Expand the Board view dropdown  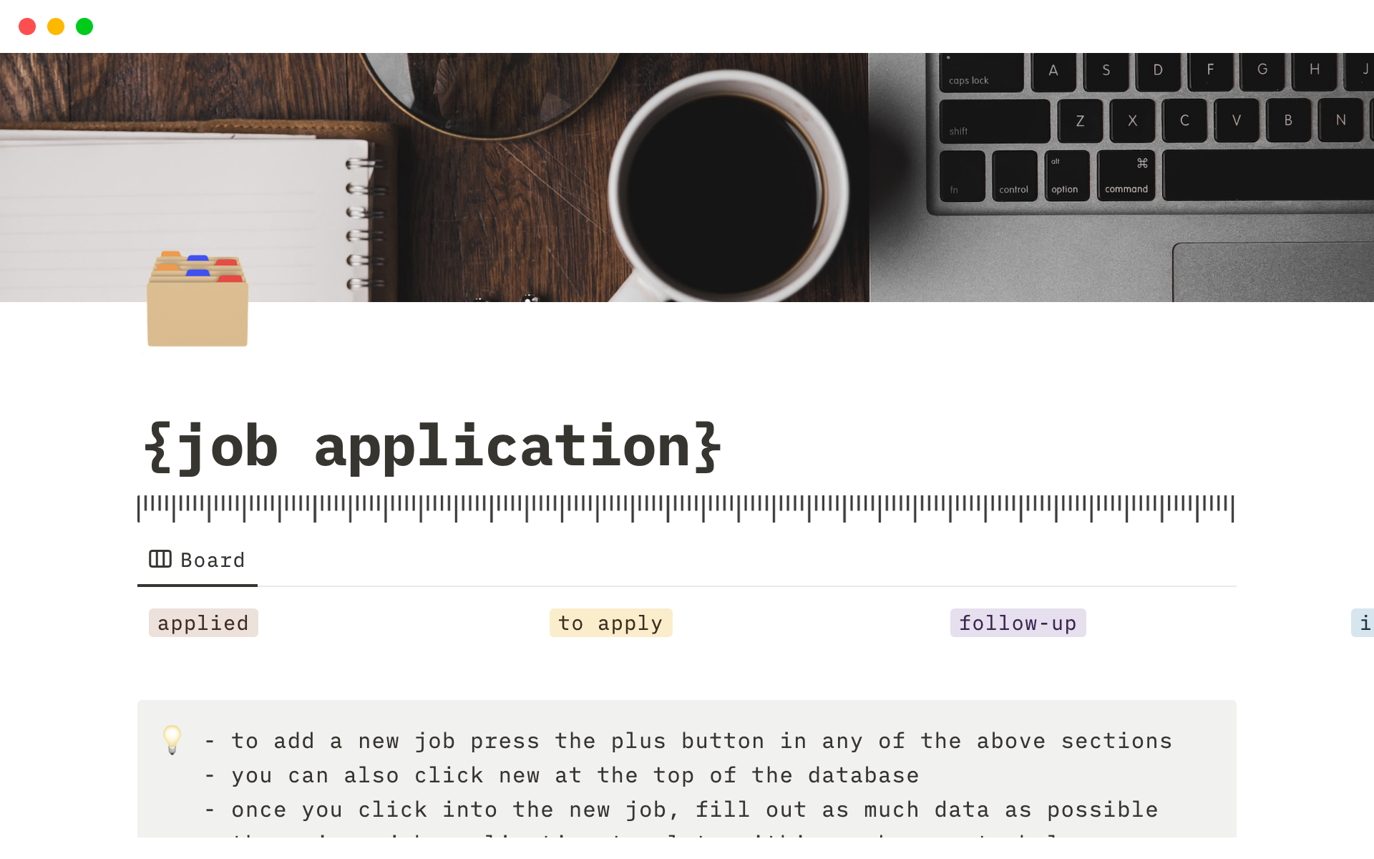(197, 559)
